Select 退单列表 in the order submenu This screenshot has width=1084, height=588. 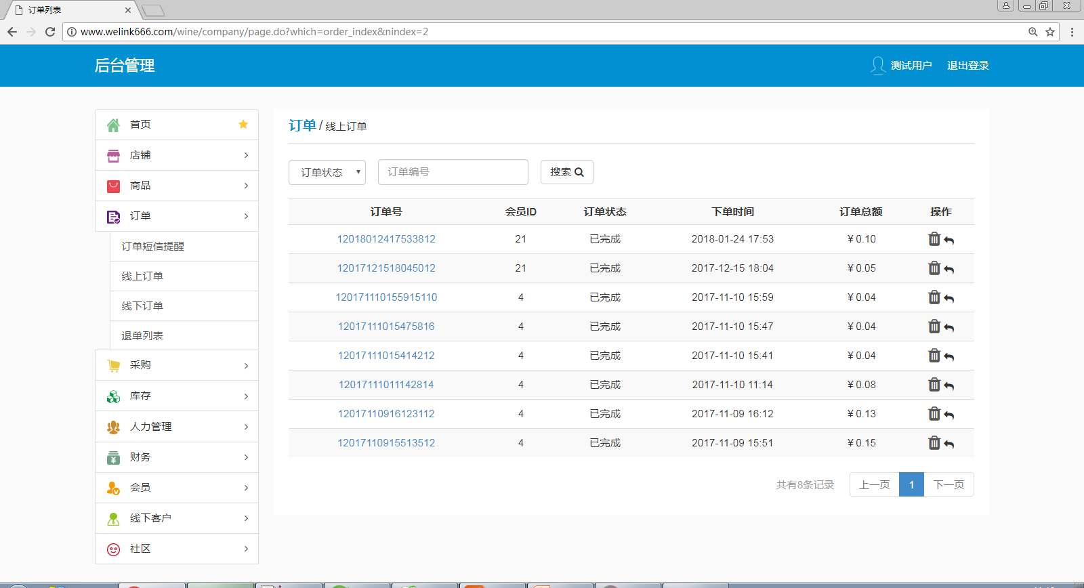[x=142, y=336]
